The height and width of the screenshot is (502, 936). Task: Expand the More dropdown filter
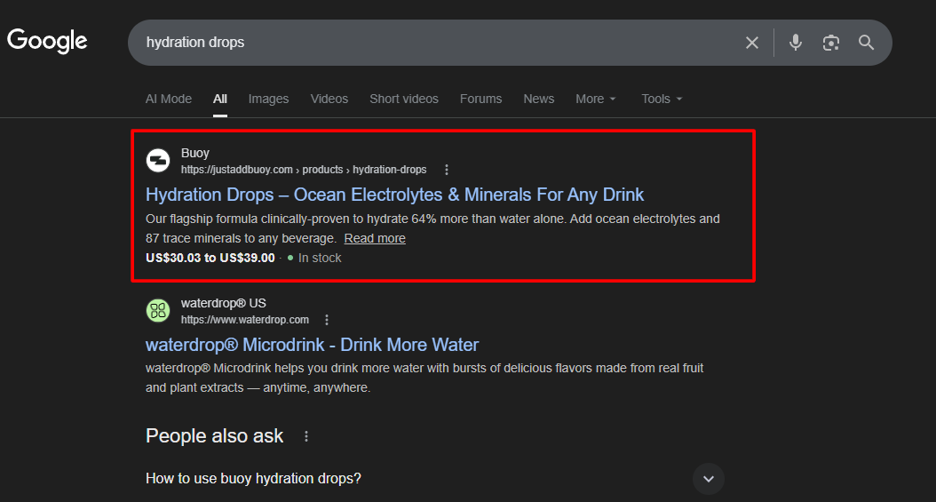tap(595, 99)
